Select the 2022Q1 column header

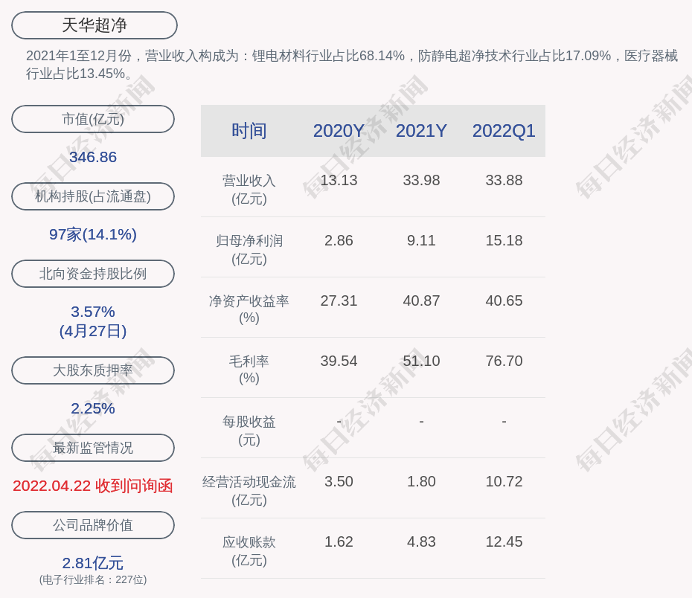pyautogui.click(x=504, y=131)
